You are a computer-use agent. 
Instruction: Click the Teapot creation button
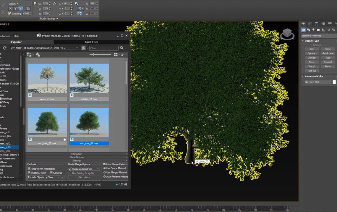click(312, 66)
